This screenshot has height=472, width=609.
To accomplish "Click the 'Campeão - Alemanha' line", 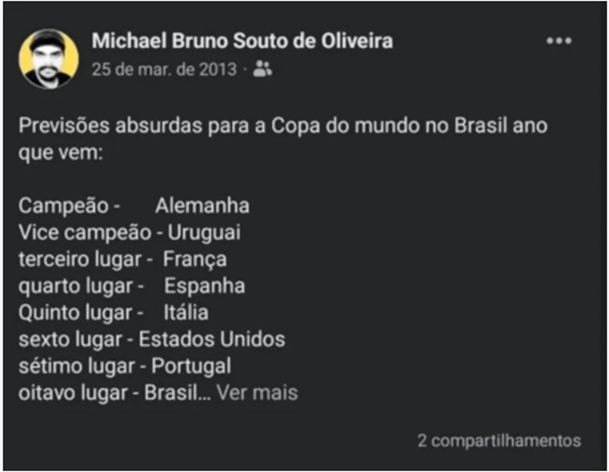I will tap(134, 205).
